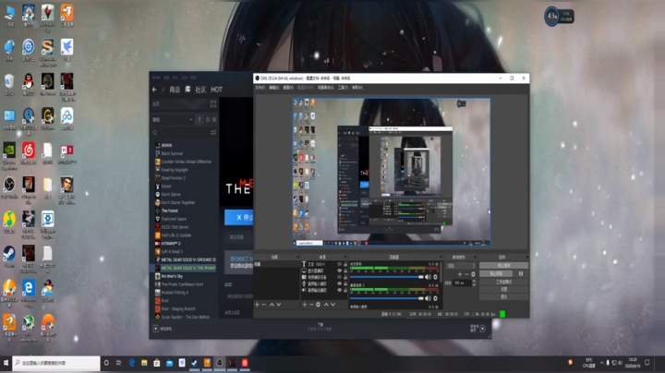This screenshot has width=665, height=373.
Task: Enable OBS Studio Mode button
Action: pyautogui.click(x=504, y=282)
